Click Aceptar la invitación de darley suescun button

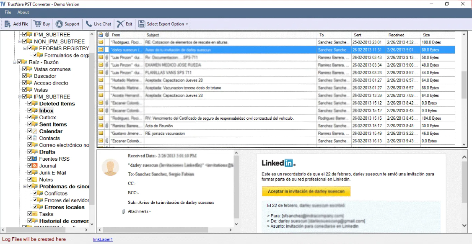click(x=306, y=191)
